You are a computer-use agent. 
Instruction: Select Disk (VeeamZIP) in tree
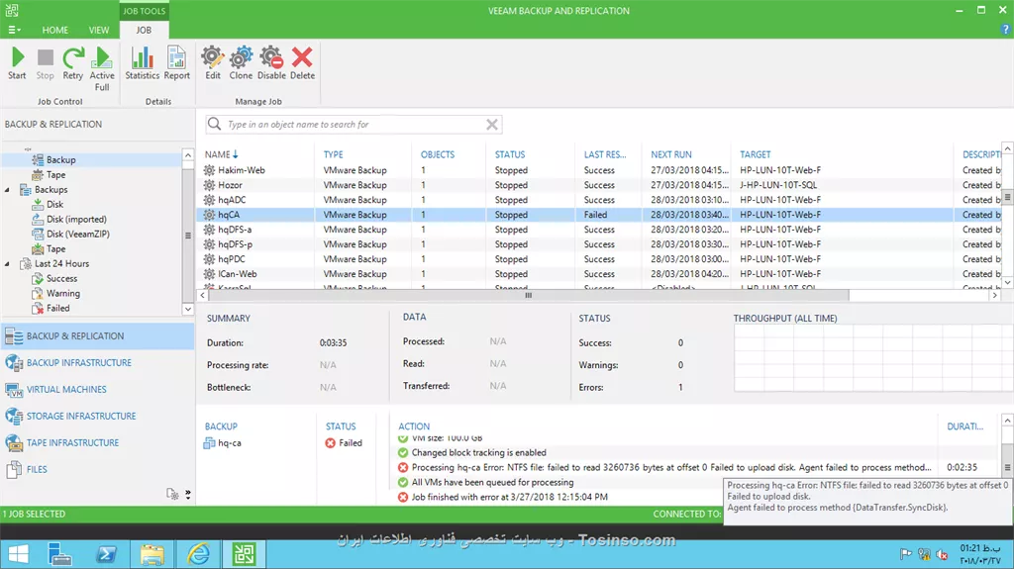click(77, 235)
